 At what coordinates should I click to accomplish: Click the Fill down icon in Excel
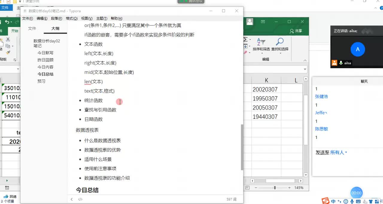(x=246, y=46)
